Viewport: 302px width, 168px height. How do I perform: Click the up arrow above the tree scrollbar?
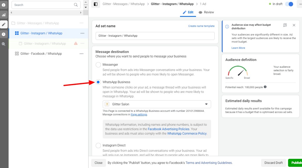click(86, 2)
